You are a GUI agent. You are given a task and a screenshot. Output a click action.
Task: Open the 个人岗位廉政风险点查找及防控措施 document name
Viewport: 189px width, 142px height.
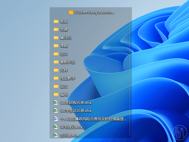93,119
